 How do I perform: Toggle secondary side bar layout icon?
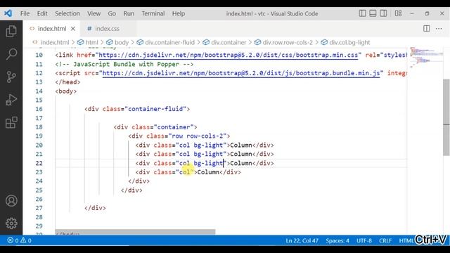pyautogui.click(x=383, y=13)
